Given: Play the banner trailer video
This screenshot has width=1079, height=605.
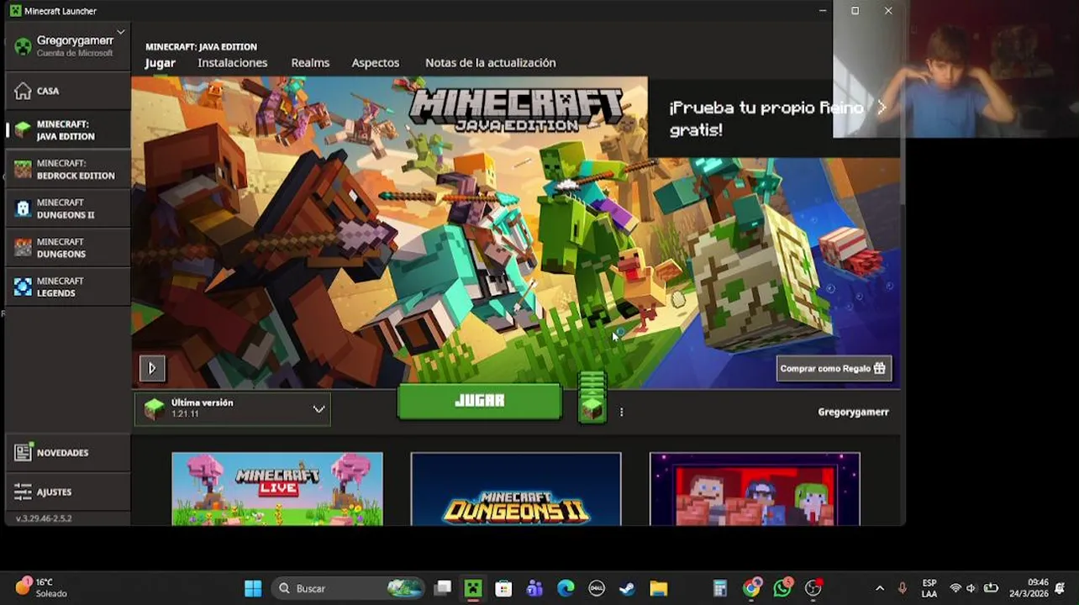Looking at the screenshot, I should pyautogui.click(x=152, y=368).
